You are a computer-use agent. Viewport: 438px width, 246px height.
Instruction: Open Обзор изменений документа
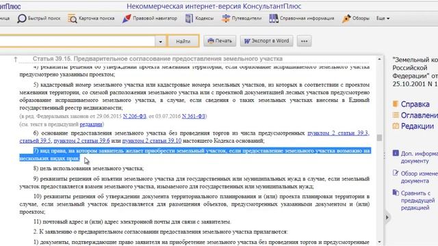pos(420,177)
